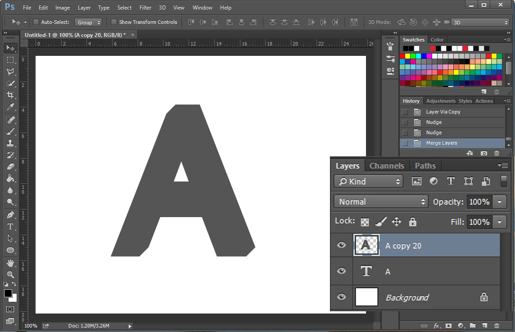Select the Eraser tool
The width and height of the screenshot is (515, 332).
point(10,167)
